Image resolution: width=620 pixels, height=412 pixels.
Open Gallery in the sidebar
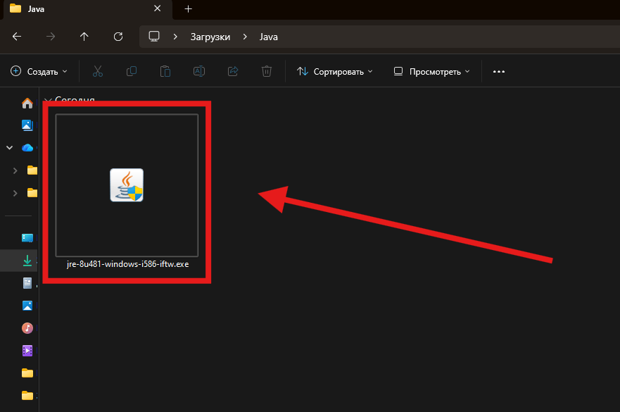27,125
